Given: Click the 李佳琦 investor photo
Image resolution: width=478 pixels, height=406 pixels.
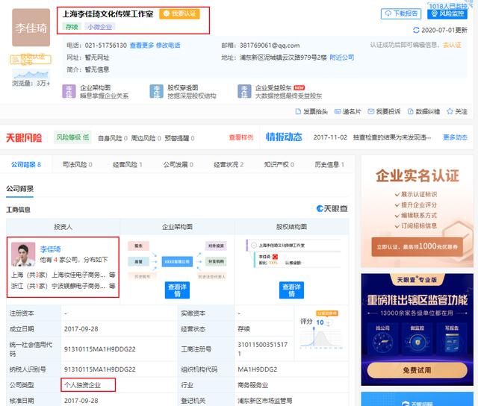Looking at the screenshot, I should click(23, 254).
